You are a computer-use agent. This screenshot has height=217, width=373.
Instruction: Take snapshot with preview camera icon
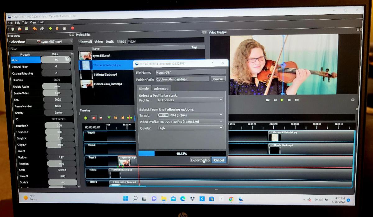(x=352, y=100)
